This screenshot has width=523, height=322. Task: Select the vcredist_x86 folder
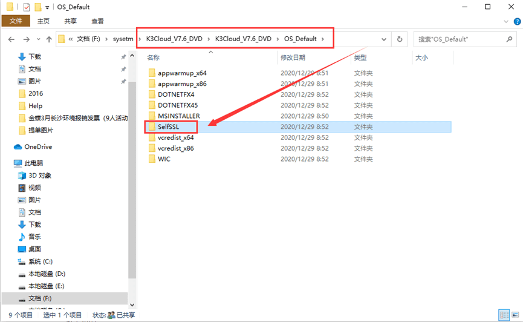pyautogui.click(x=176, y=148)
